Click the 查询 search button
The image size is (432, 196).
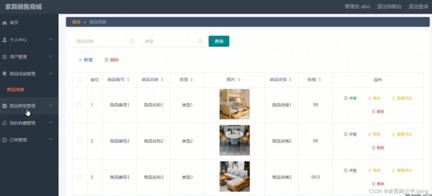pyautogui.click(x=219, y=41)
